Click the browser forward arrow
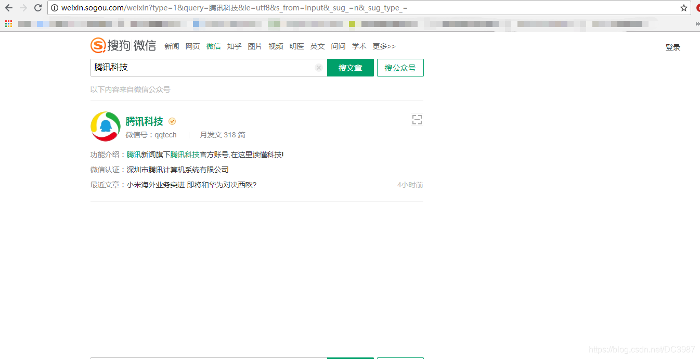 [x=23, y=8]
